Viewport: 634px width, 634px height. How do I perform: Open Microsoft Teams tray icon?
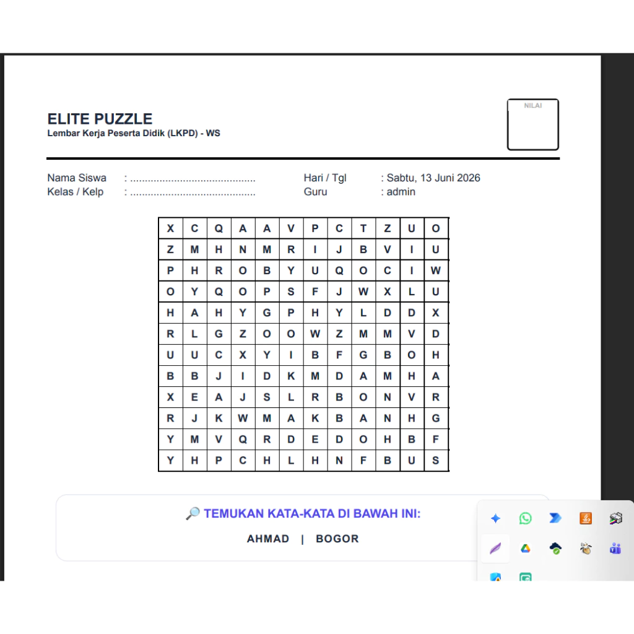(615, 549)
